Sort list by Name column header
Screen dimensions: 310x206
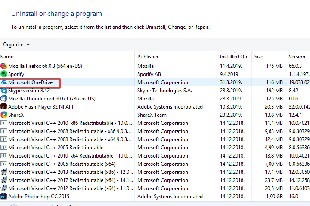pos(7,57)
